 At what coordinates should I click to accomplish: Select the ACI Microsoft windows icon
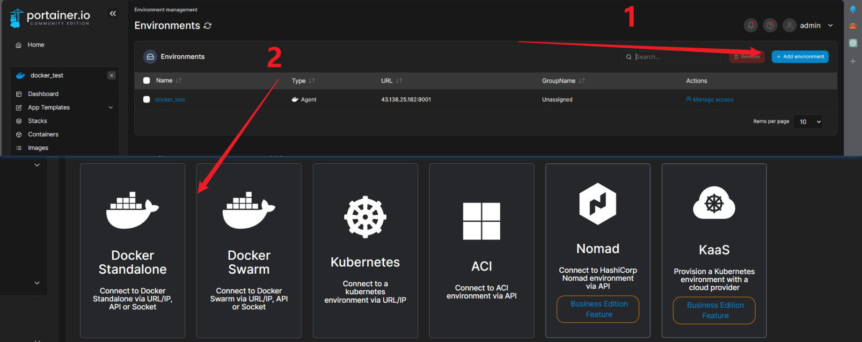(482, 221)
